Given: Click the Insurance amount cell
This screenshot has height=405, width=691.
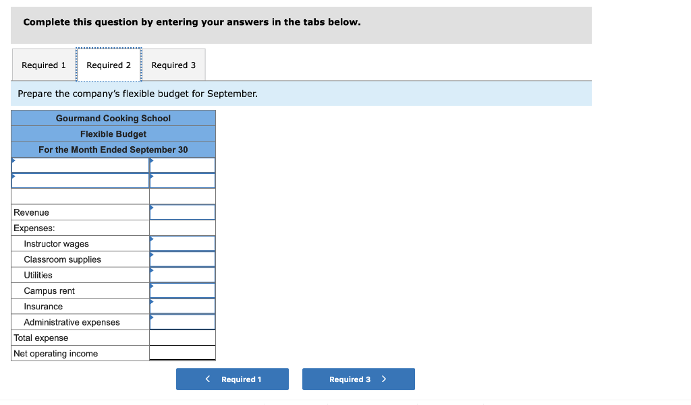Looking at the screenshot, I should coord(184,306).
